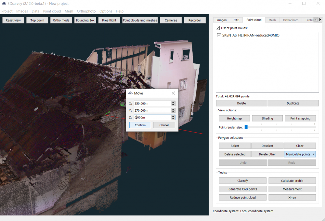This screenshot has width=325, height=221.
Task: Decrease Z value with down stepper arrow
Action: [173, 119]
